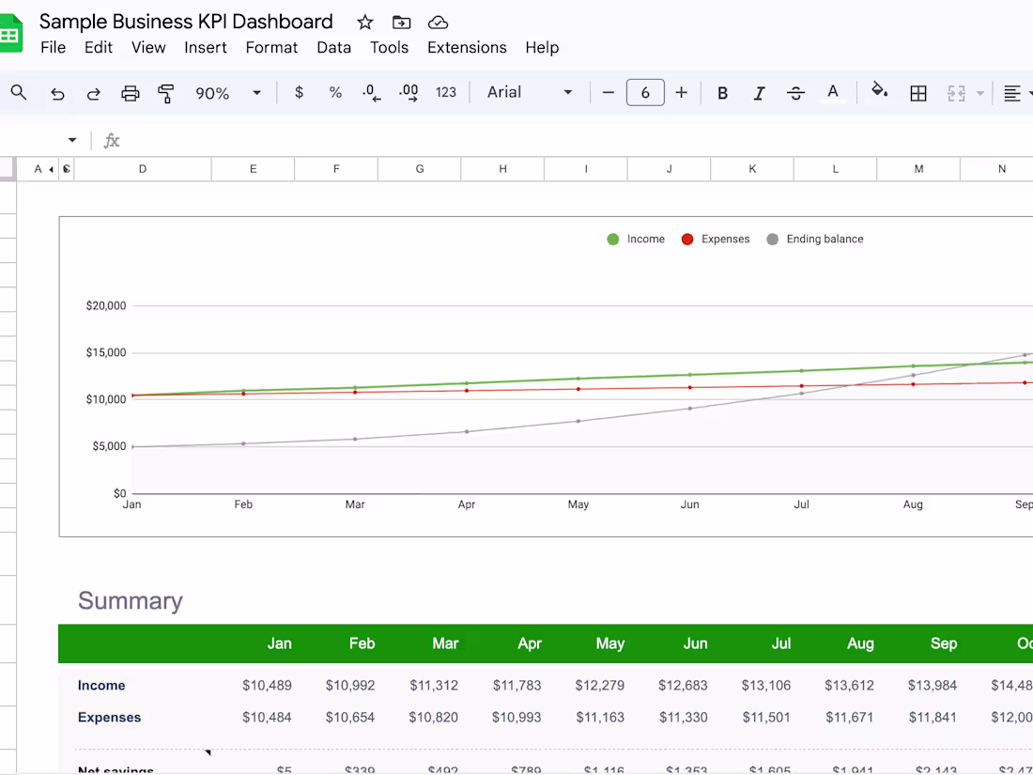Click the Ending balance legend entry

point(815,240)
